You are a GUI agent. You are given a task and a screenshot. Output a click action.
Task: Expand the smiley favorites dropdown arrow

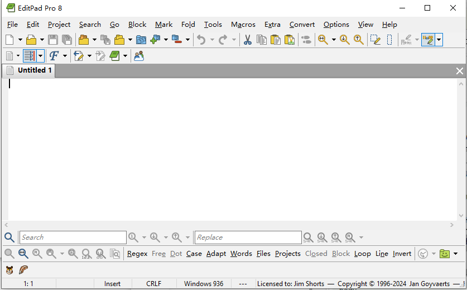coord(455,254)
